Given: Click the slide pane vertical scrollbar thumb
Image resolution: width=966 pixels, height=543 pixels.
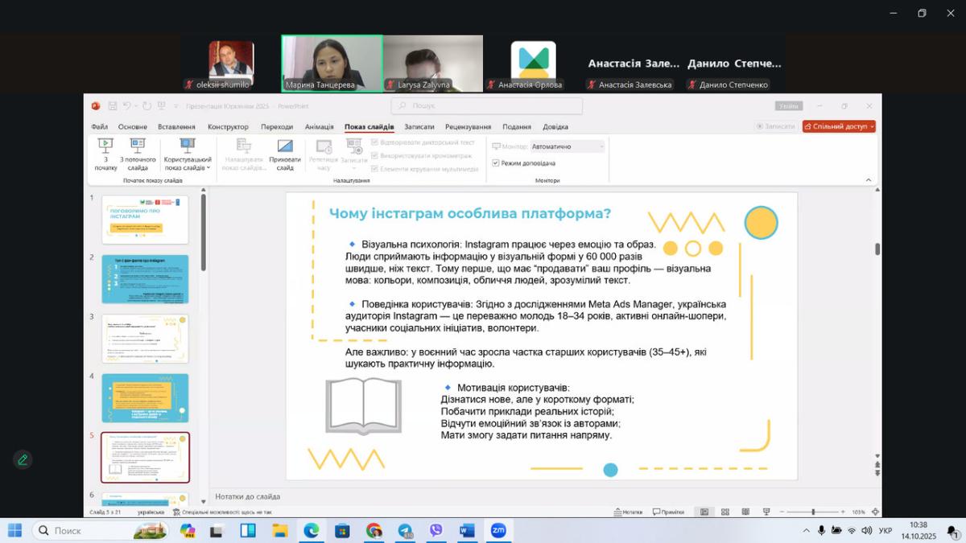Looking at the screenshot, I should pyautogui.click(x=877, y=249).
